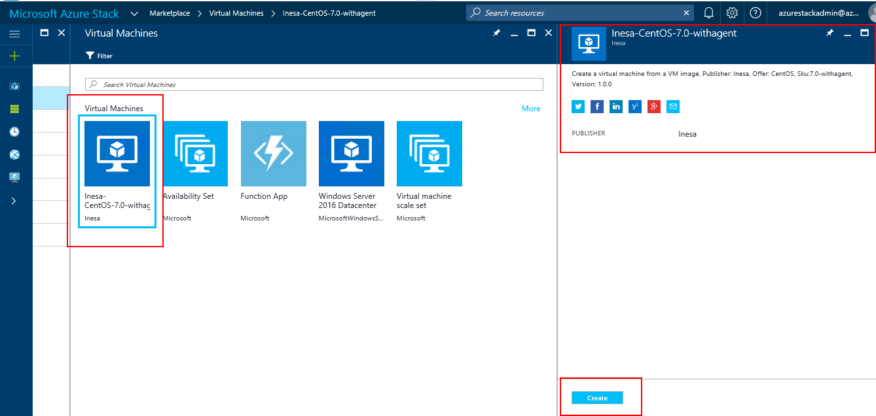This screenshot has height=416, width=876.
Task: Select the Virtual machine scale set tile
Action: coord(429,171)
